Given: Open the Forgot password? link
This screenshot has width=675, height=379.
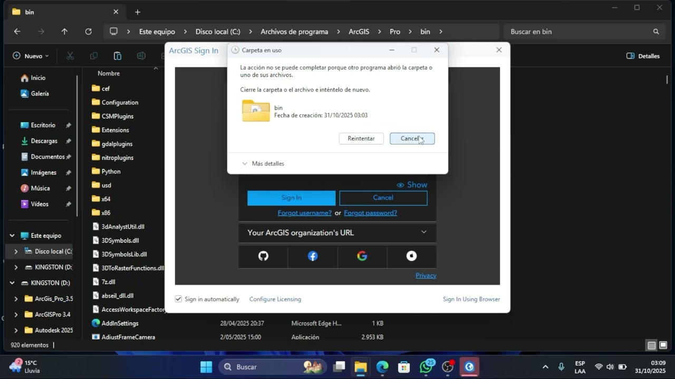Looking at the screenshot, I should pos(370,213).
